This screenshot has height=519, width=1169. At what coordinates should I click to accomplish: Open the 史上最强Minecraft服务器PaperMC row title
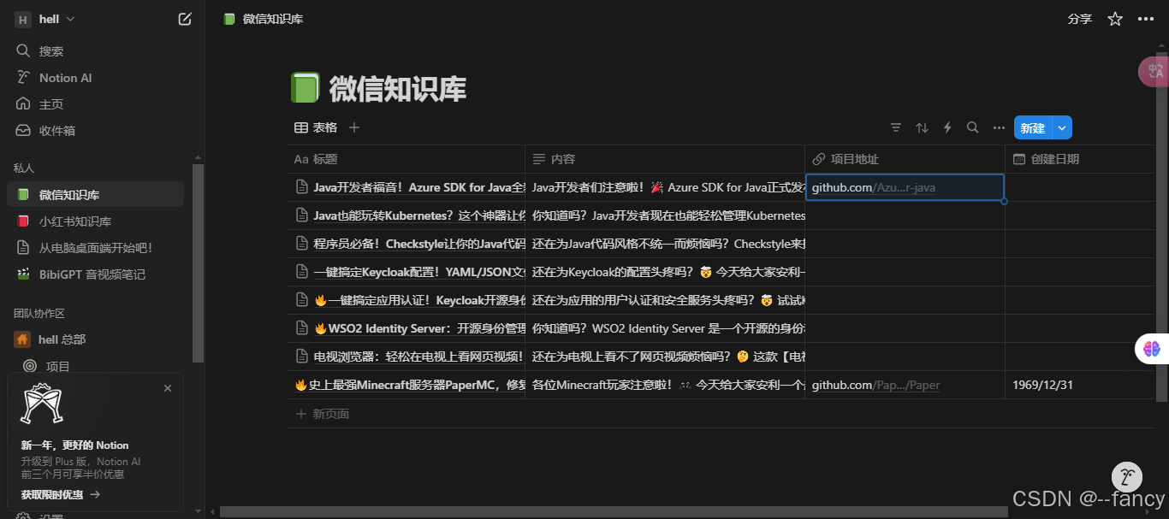point(409,385)
